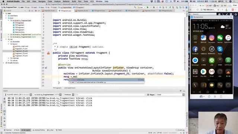Open Instagram app on phone screenshot
238x134 pixels.
point(212,38)
